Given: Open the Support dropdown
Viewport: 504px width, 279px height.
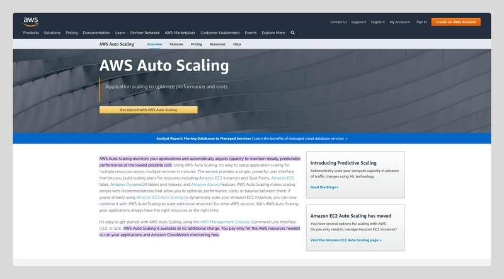Looking at the screenshot, I should [x=358, y=22].
